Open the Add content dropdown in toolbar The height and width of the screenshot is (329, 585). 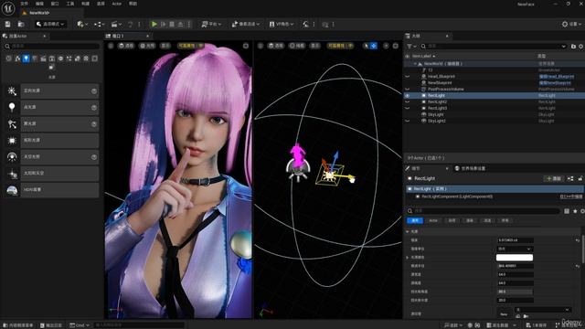[82, 25]
